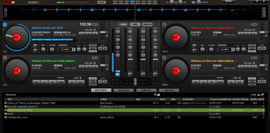Click the crossfader handle in the mixer
The width and height of the screenshot is (270, 133).
point(135,81)
